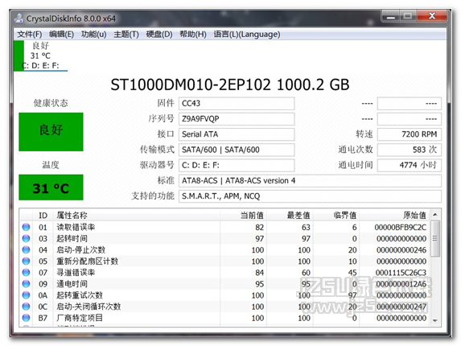Click the serial number field Z9A9FVQP
This screenshot has width=461, height=346.
pos(237,119)
